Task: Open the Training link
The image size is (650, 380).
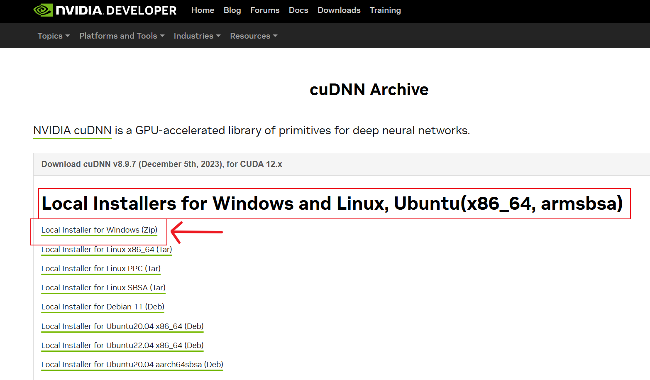Action: [385, 10]
